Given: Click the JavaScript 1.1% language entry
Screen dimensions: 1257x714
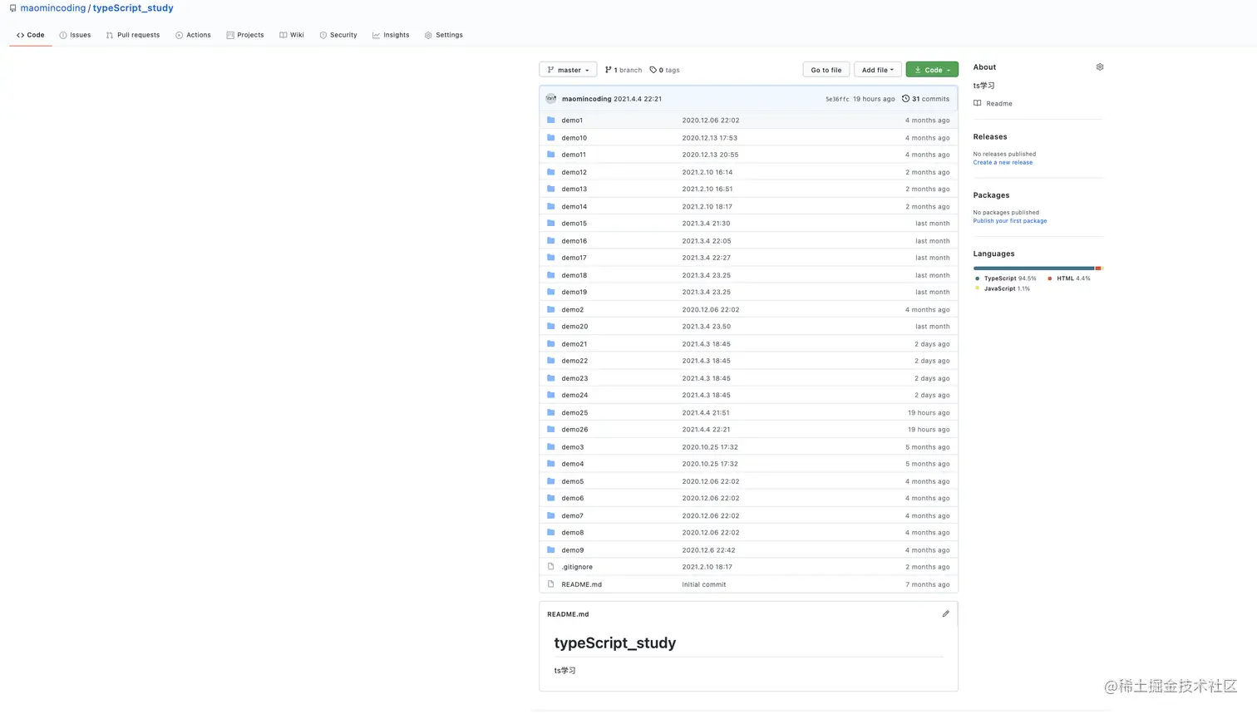Looking at the screenshot, I should pos(1003,288).
